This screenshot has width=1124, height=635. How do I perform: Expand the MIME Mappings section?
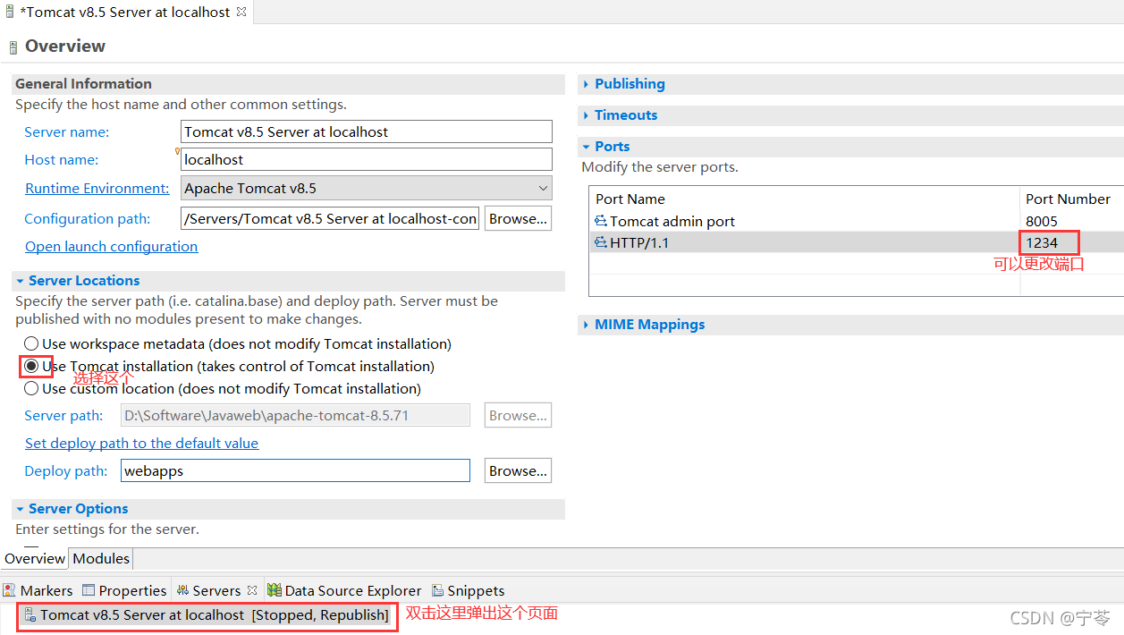click(586, 325)
